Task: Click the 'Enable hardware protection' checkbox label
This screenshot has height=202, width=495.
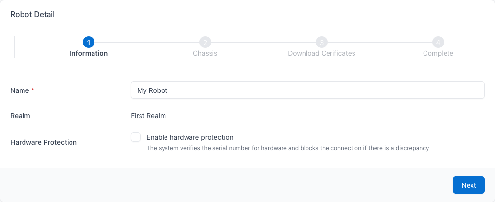Action: tap(189, 137)
